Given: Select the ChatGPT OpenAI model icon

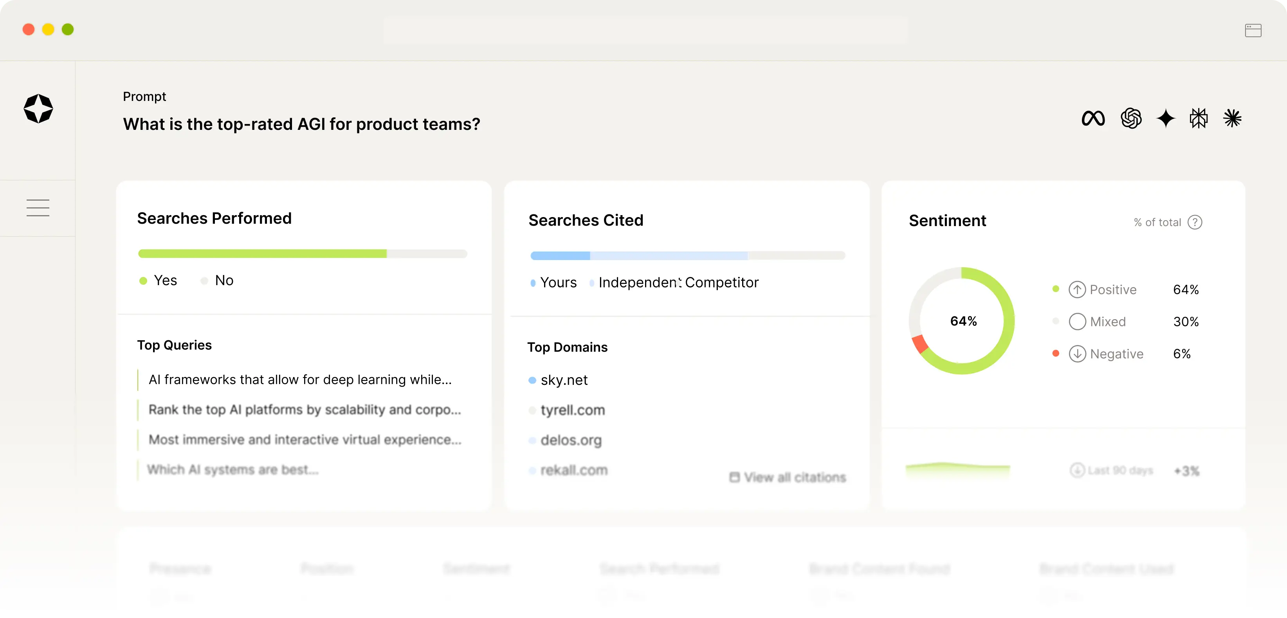Looking at the screenshot, I should pyautogui.click(x=1130, y=118).
